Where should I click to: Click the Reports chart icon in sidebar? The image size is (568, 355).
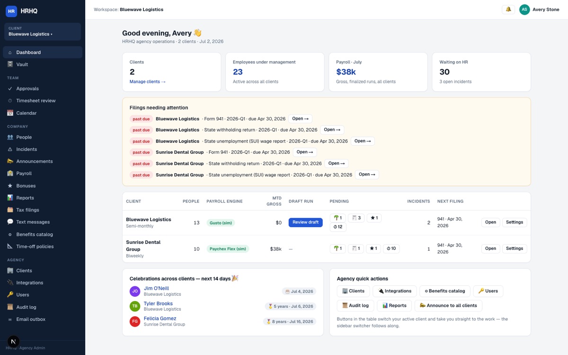(x=10, y=198)
